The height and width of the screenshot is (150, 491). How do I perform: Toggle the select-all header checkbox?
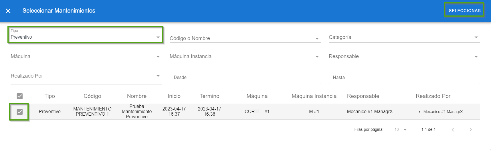tap(19, 96)
